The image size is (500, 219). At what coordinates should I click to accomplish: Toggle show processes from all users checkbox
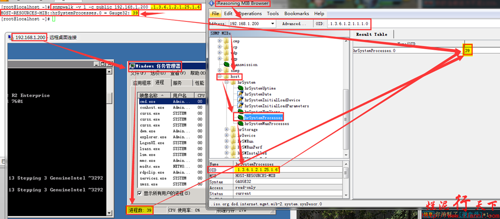point(140,193)
